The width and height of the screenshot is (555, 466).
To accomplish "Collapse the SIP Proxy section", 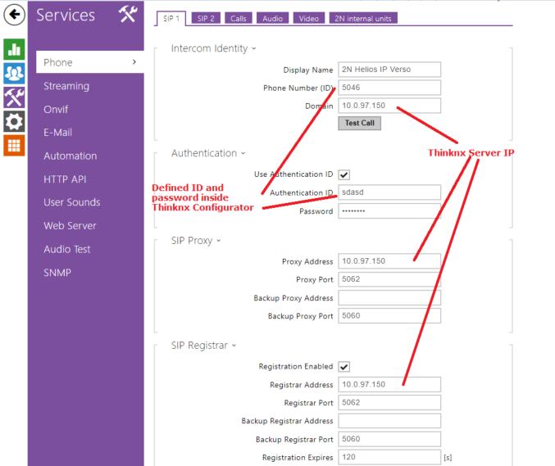I will tap(195, 241).
